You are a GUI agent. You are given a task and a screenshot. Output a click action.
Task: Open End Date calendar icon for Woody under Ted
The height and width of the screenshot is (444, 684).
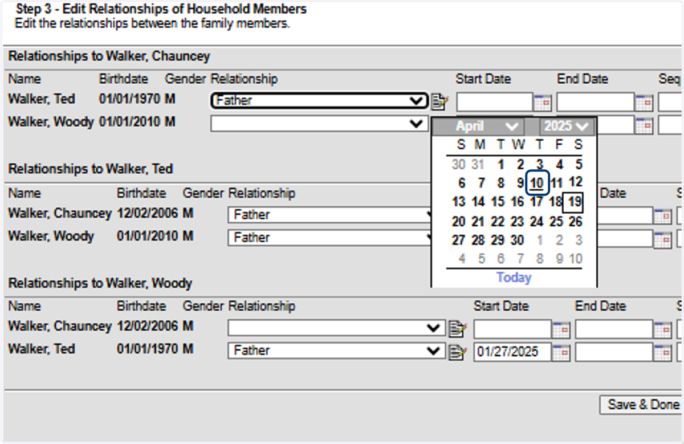click(x=662, y=239)
